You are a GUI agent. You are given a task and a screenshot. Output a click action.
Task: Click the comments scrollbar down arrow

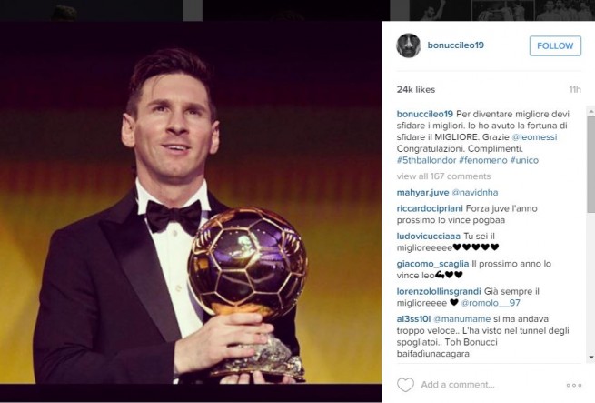click(590, 358)
